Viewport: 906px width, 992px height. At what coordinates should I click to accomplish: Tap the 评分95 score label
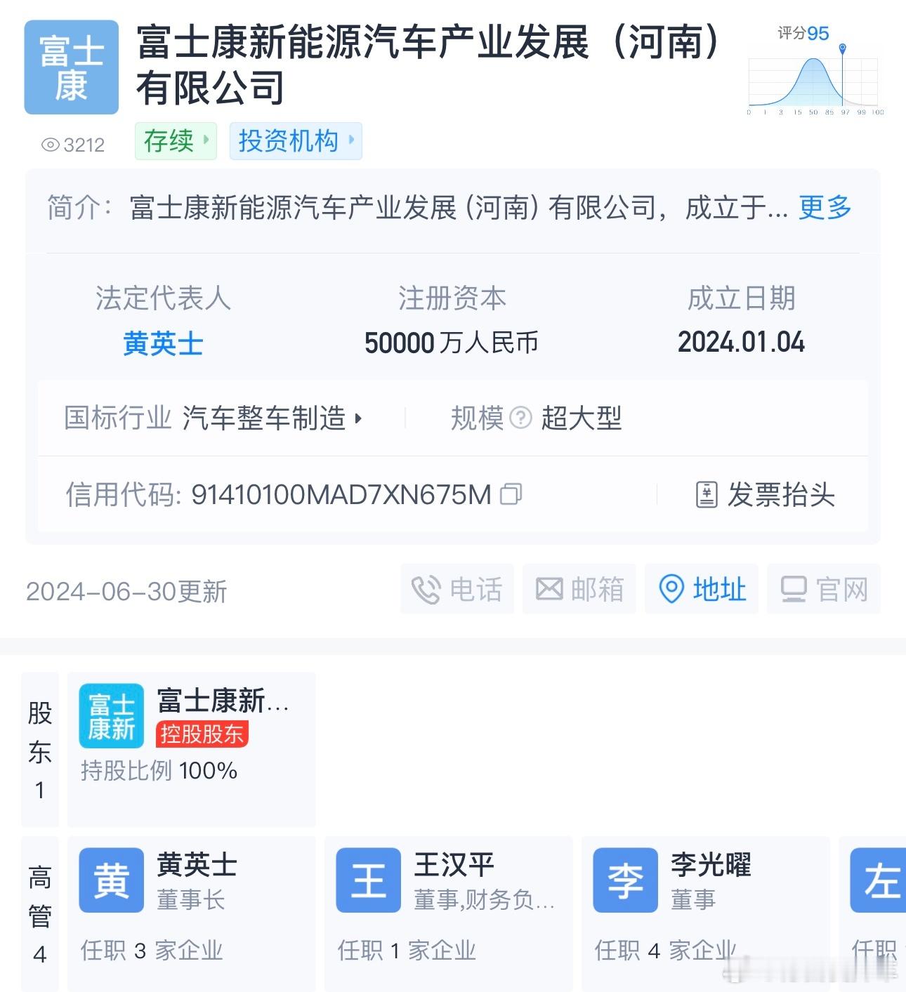pyautogui.click(x=803, y=33)
